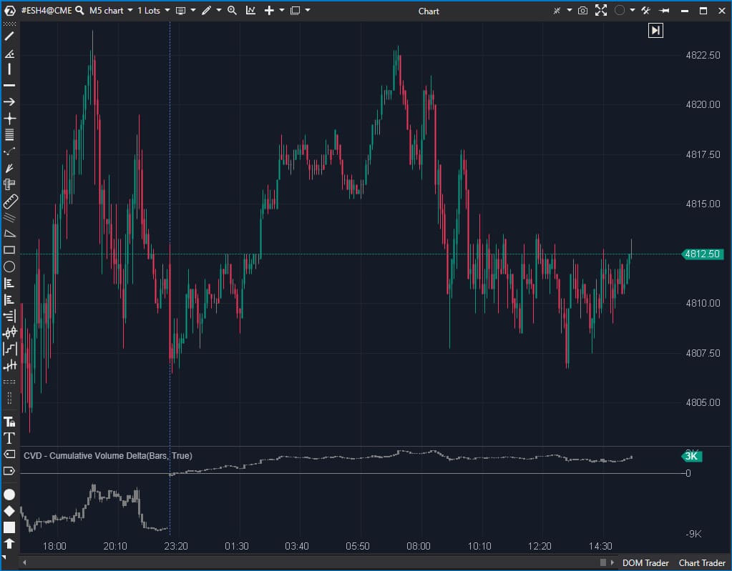Switch to the DOM Trader tab
This screenshot has height=571, width=732.
(646, 563)
